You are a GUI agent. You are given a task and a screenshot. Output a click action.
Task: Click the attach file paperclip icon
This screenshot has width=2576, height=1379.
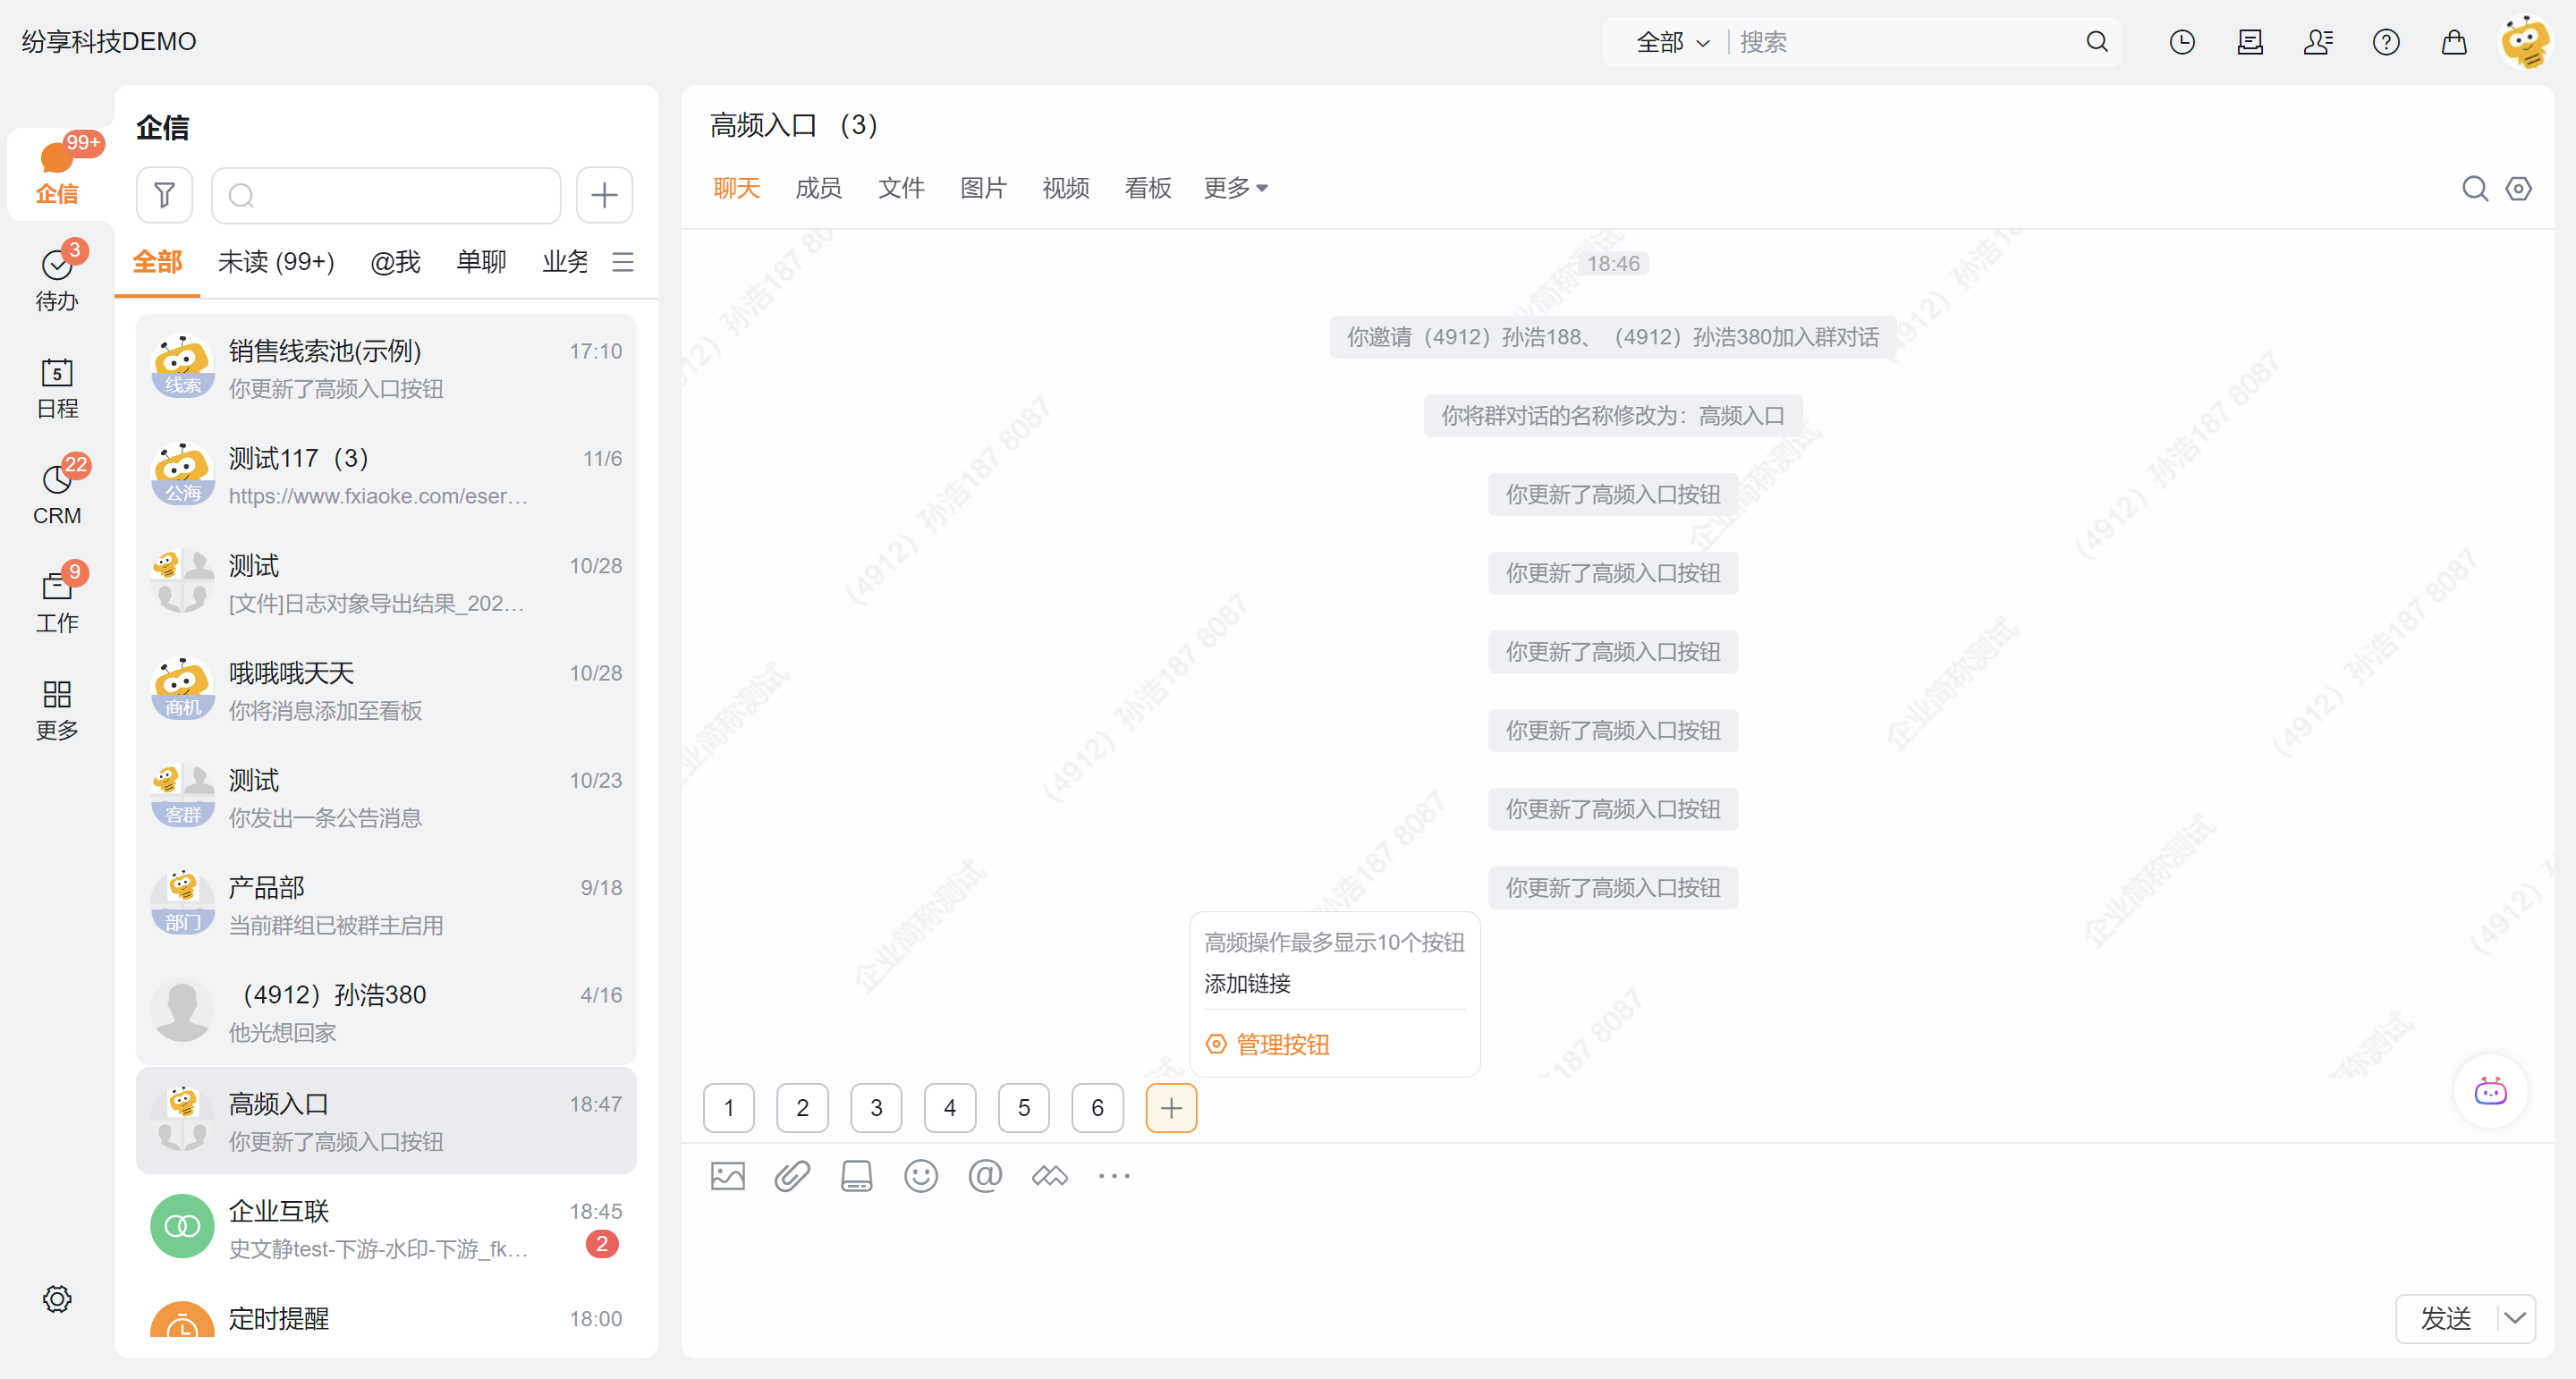[x=792, y=1176]
